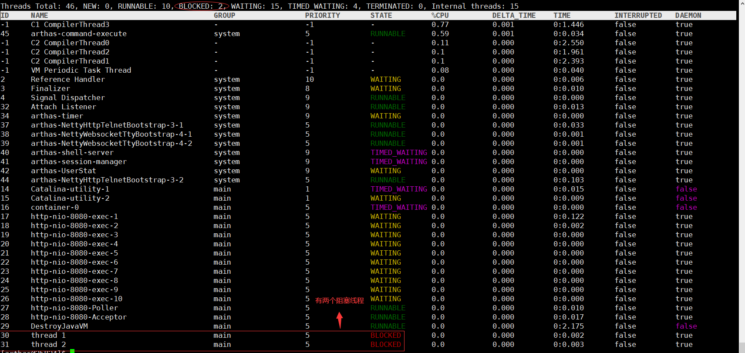The image size is (745, 353).
Task: Click the 'WAITING: 15' text in summary line
Action: (x=255, y=6)
